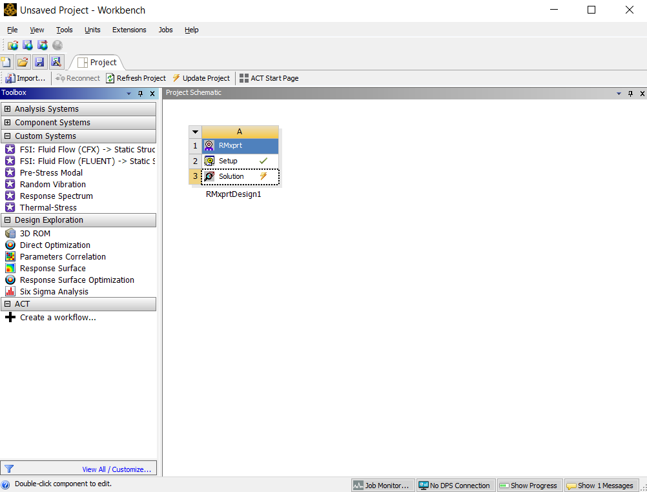
Task: Open View All / Customize... link
Action: pyautogui.click(x=116, y=469)
